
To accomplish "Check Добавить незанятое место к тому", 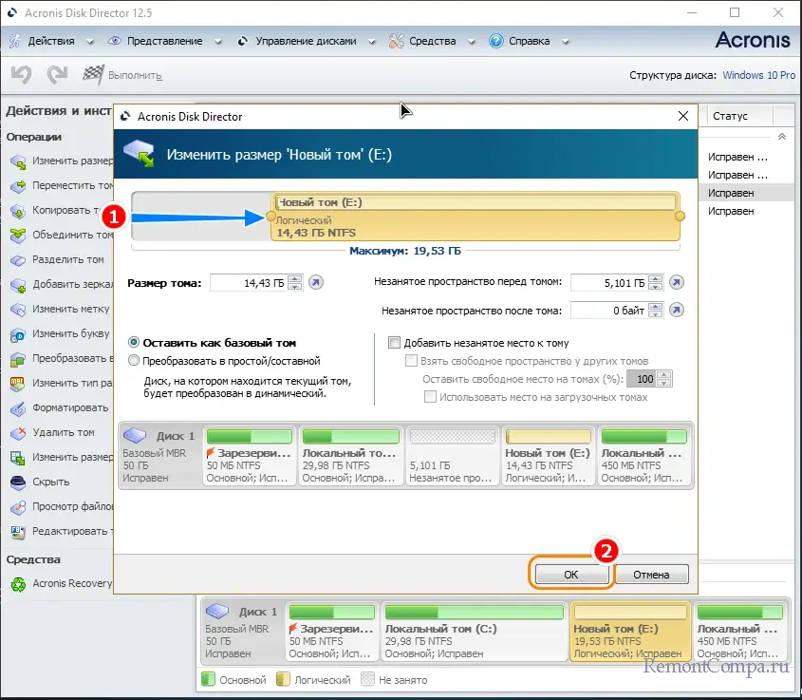I will tap(394, 342).
